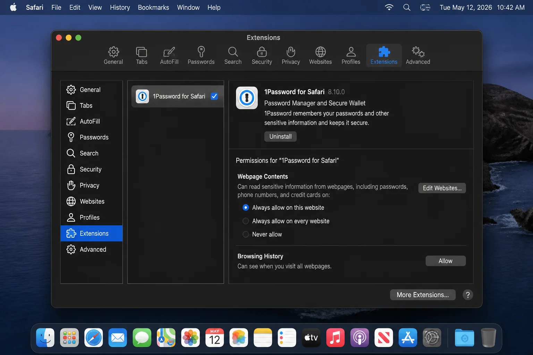Click the 1Password icon in the detail pane
The image size is (533, 355).
coord(247,98)
